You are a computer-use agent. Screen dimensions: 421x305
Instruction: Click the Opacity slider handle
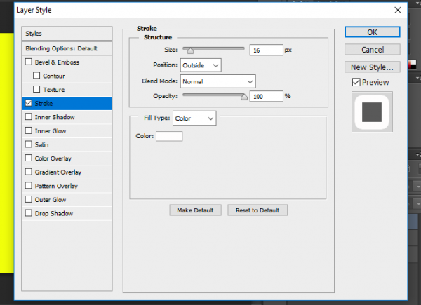(x=243, y=97)
